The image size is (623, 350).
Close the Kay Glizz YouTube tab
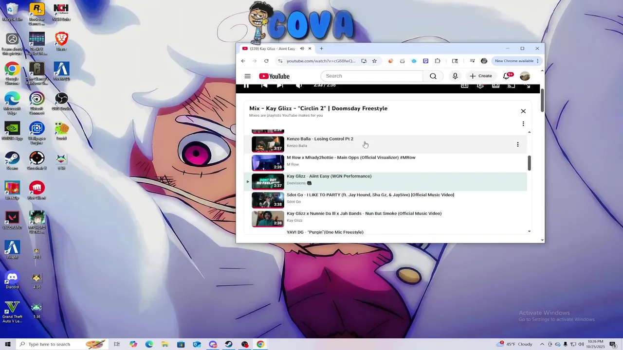310,49
